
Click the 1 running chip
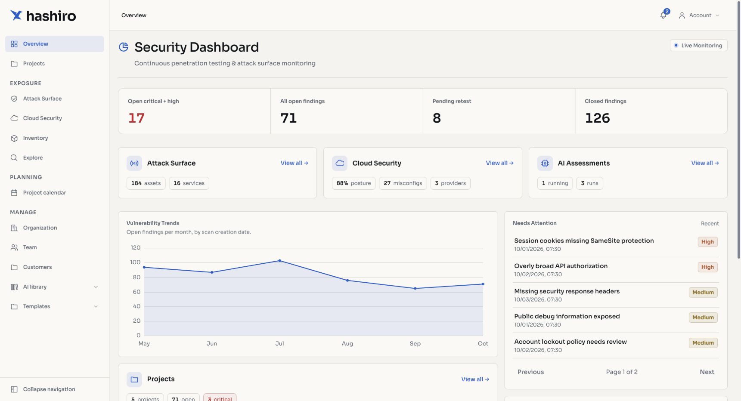tap(555, 183)
